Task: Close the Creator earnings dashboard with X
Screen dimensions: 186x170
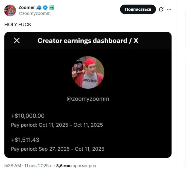Action: 17,41
